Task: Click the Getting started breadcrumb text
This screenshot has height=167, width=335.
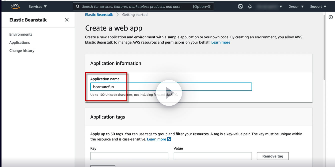Action: (135, 15)
